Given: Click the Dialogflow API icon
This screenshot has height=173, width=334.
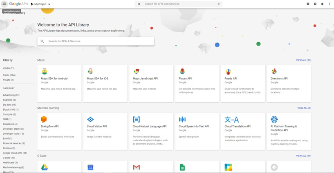Looking at the screenshot, I should tap(44, 119).
